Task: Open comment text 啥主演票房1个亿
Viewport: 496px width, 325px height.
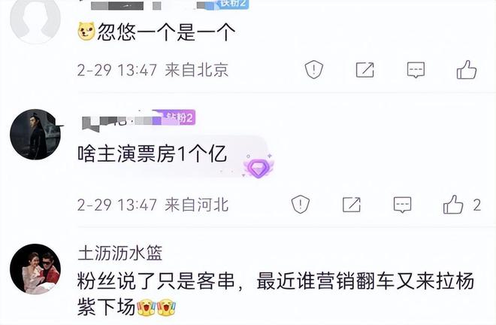Action: click(x=152, y=154)
